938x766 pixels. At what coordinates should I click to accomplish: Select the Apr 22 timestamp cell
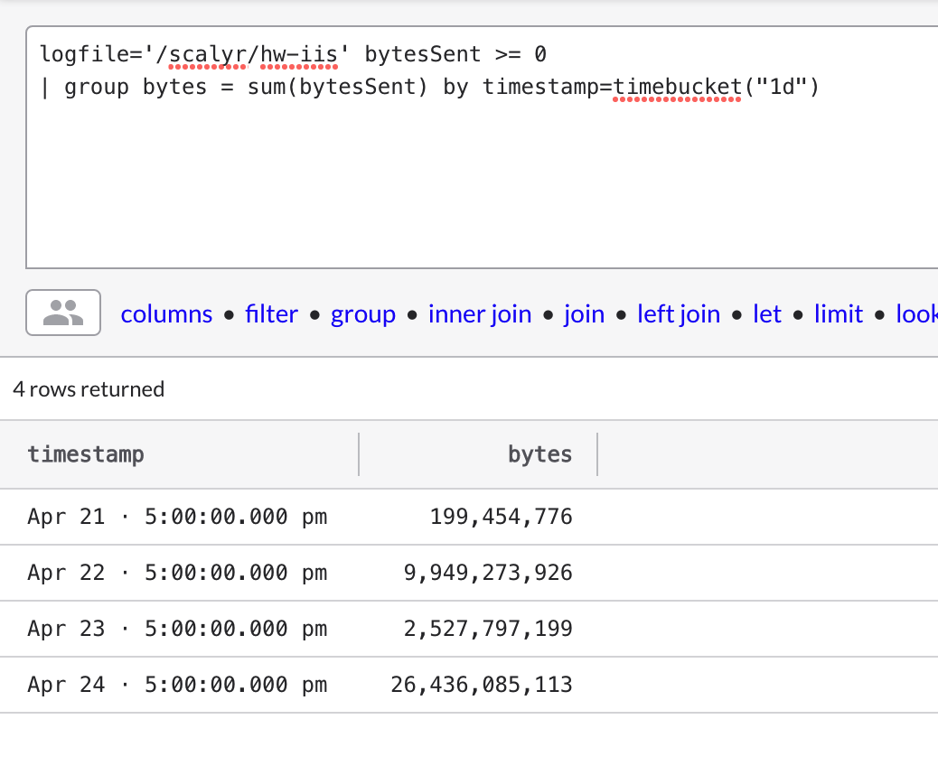point(177,573)
